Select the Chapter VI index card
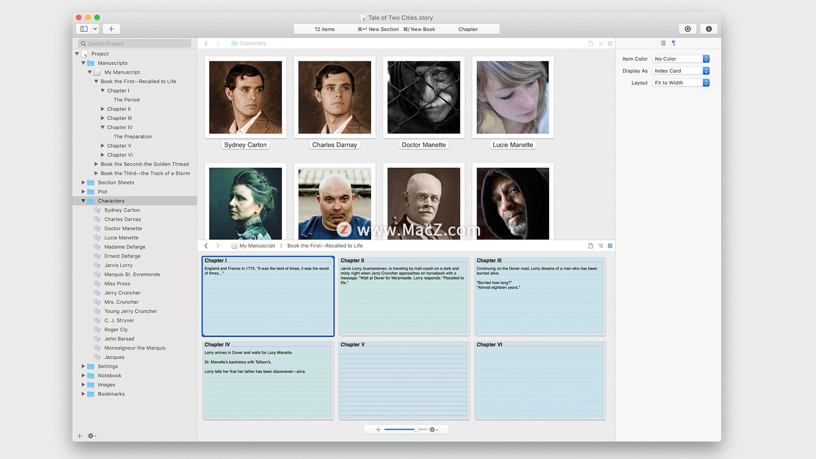This screenshot has width=816, height=459. (540, 380)
